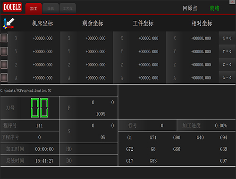
Task: Click the 加工时间 00:00:00 value
Action: 44,149
